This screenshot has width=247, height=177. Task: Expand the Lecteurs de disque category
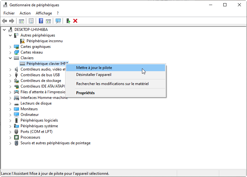(x=10, y=104)
